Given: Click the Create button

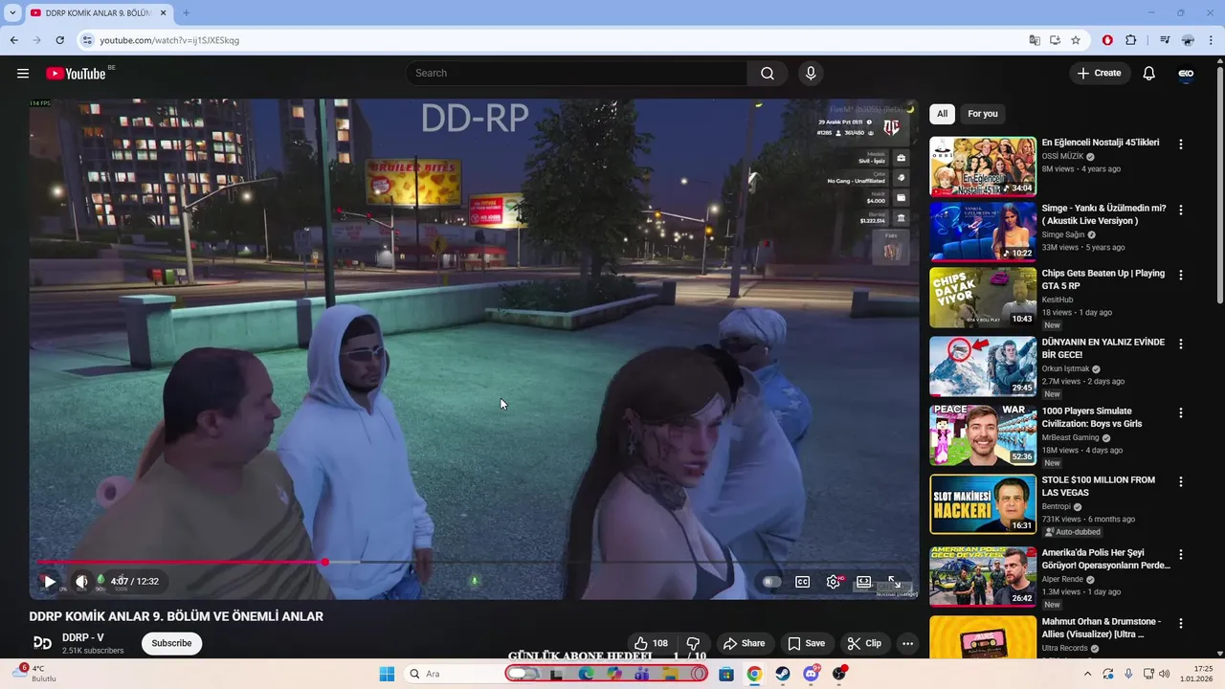Looking at the screenshot, I should (x=1100, y=74).
